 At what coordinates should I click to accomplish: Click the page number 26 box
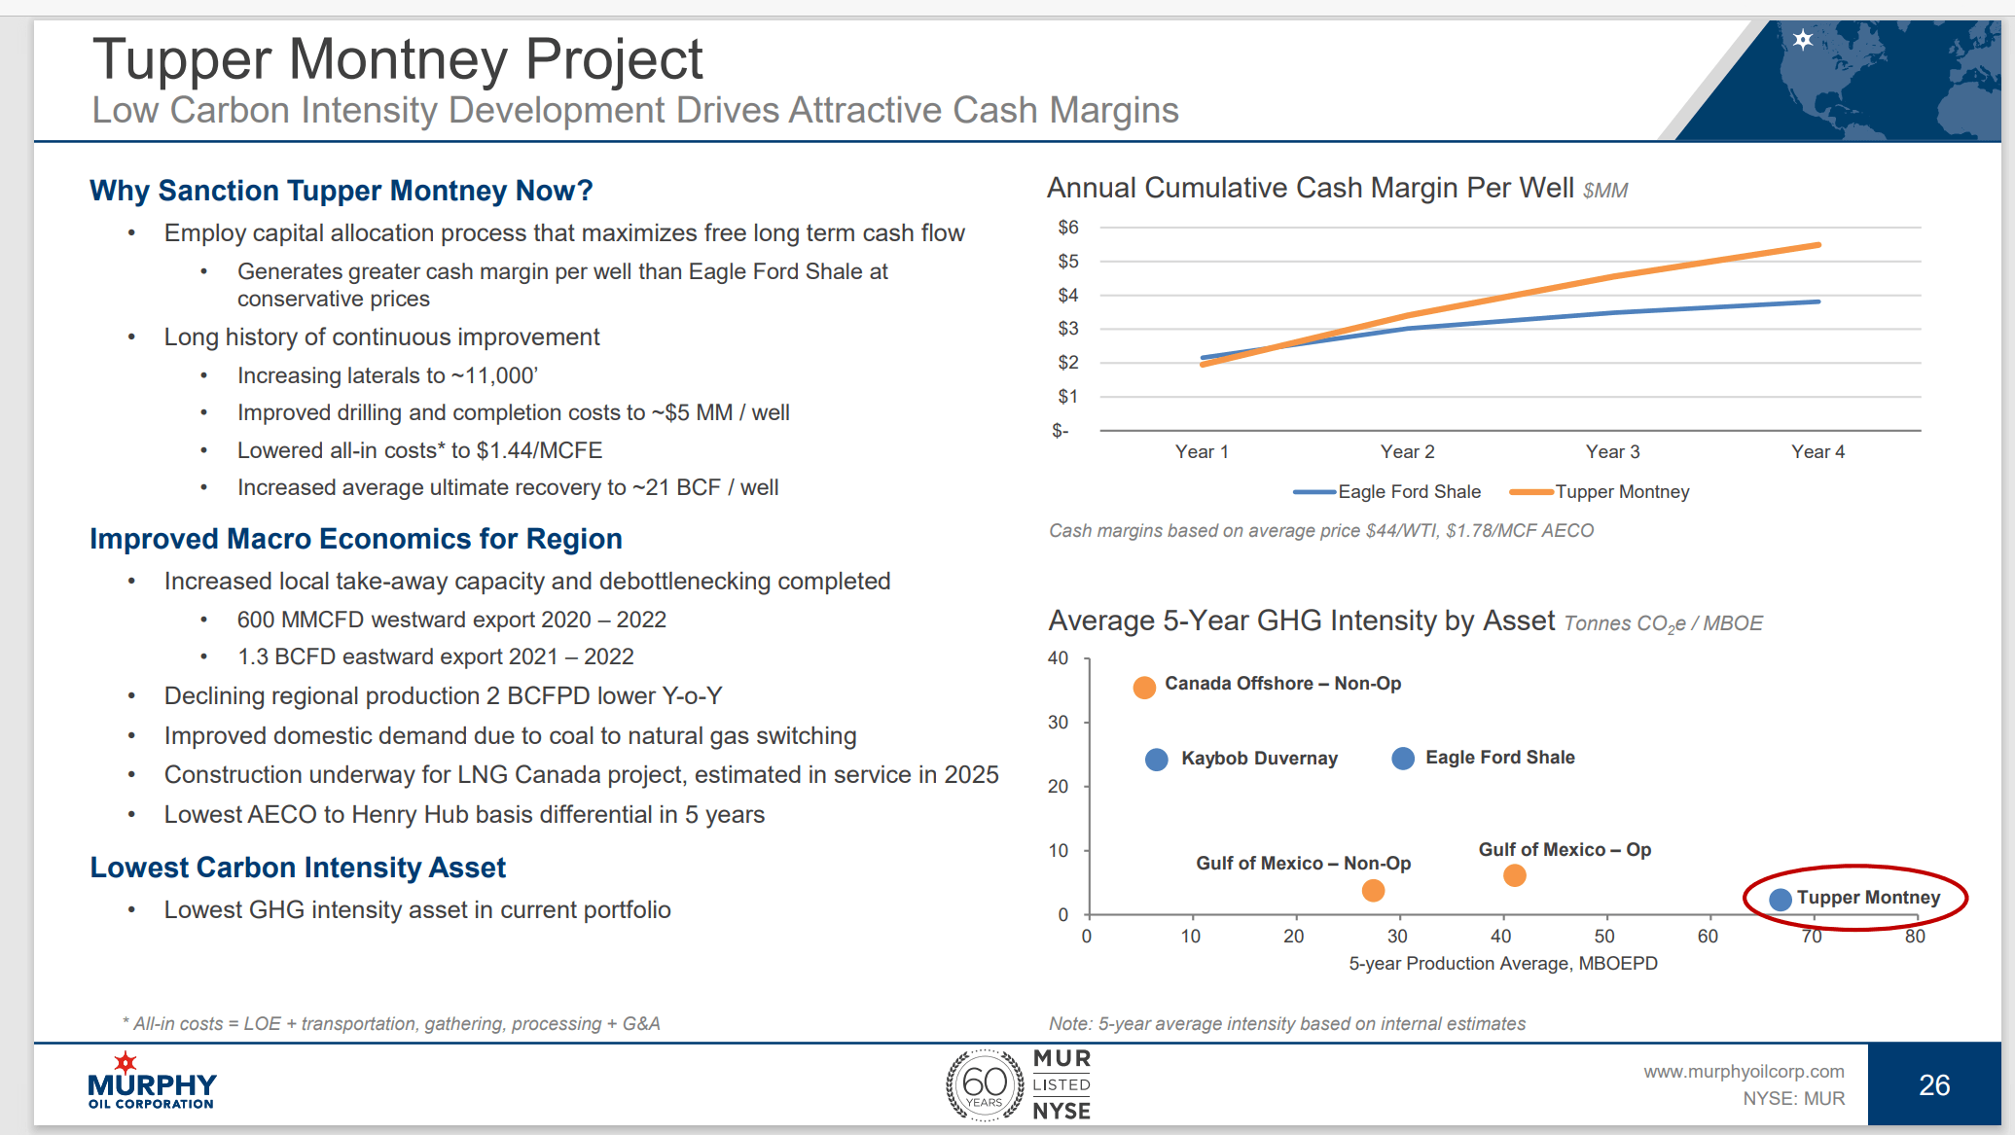pos(1934,1082)
